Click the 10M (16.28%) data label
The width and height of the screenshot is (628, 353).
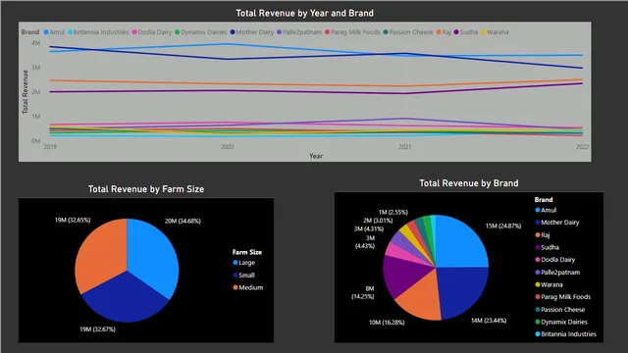(387, 323)
